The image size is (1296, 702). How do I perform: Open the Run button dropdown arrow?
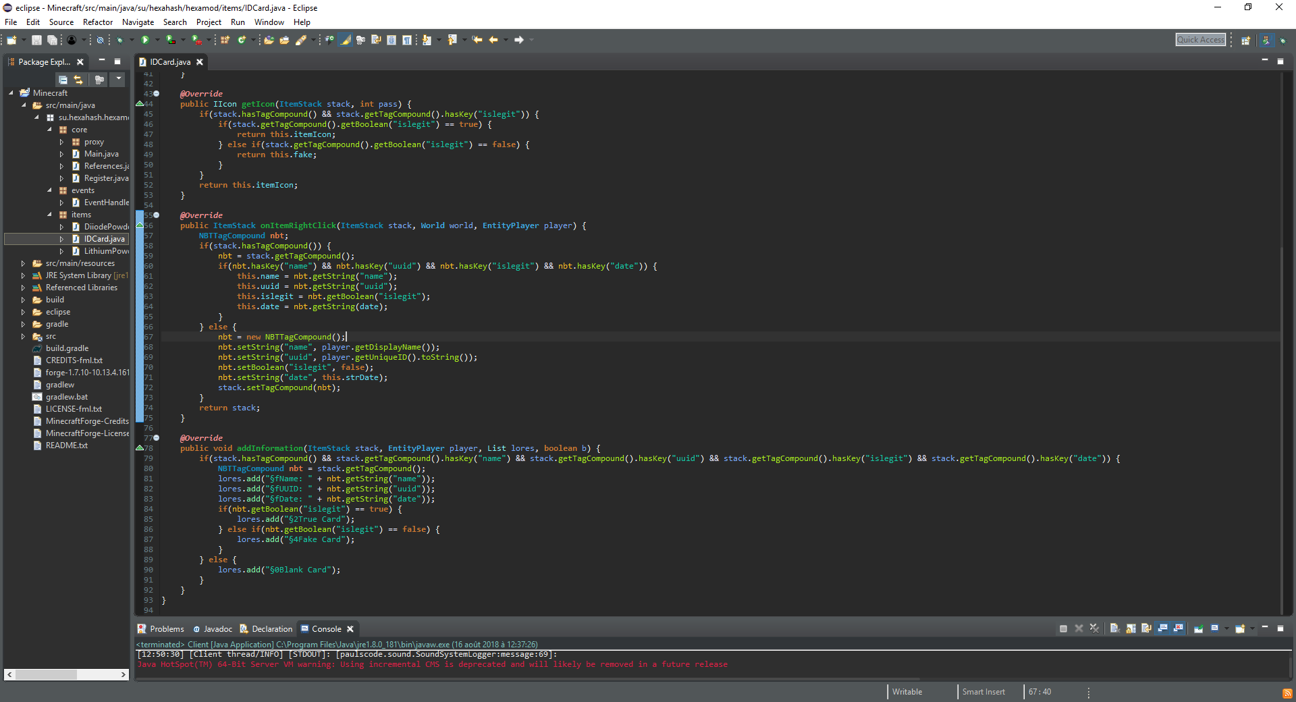(x=157, y=40)
